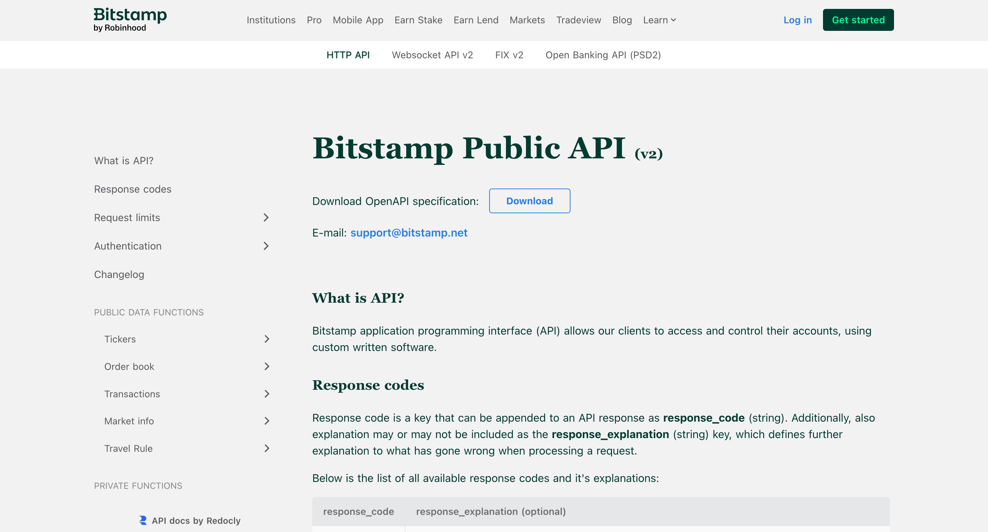Jump to What is API? in sidebar
This screenshot has width=988, height=532.
123,161
